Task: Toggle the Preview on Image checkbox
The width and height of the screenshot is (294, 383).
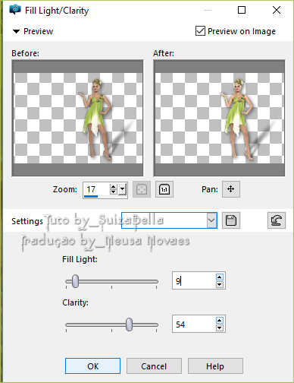Action: tap(200, 31)
